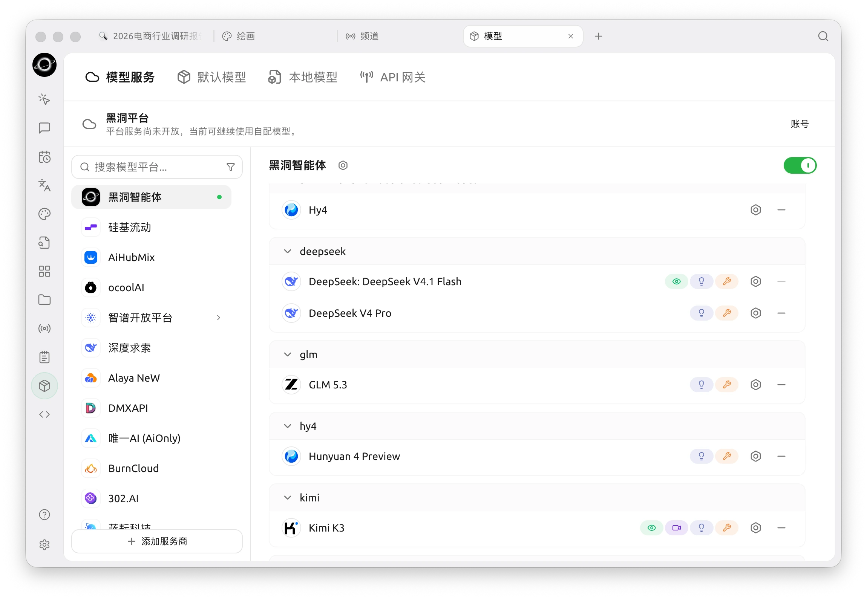Collapse the glm model group
This screenshot has height=599, width=867.
(288, 355)
